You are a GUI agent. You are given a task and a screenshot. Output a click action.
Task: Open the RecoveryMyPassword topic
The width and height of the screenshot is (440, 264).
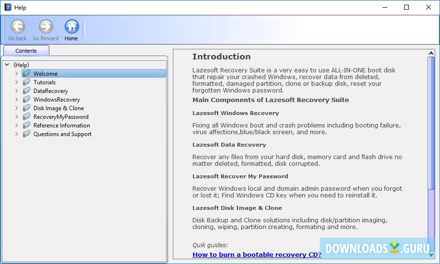point(61,117)
